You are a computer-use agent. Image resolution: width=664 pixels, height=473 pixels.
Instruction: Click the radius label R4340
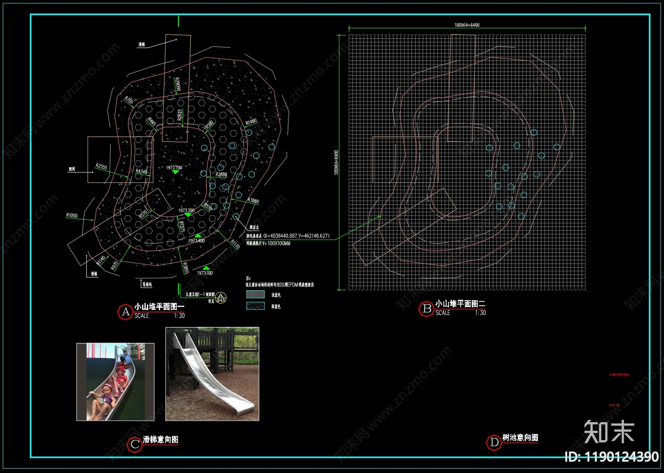coord(141,171)
